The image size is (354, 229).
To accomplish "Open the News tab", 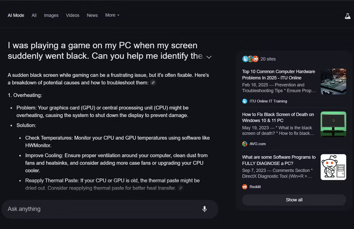I will [x=92, y=15].
